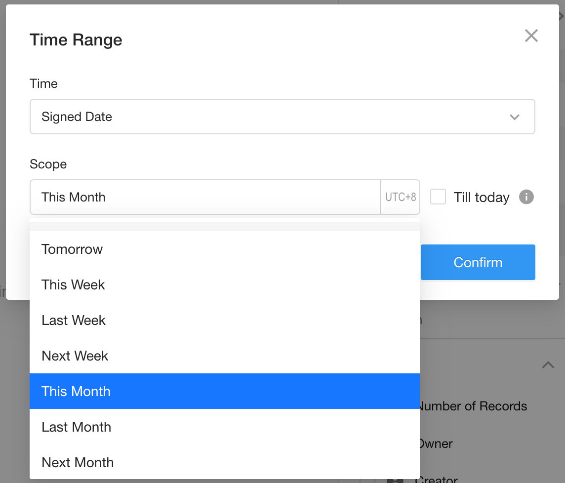The width and height of the screenshot is (565, 483).
Task: Close the Time Range dialog
Action: tap(531, 36)
